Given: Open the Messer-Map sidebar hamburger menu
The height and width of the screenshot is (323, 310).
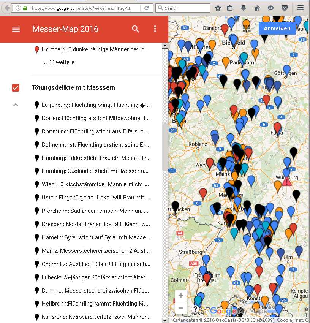Looking at the screenshot, I should [x=16, y=29].
